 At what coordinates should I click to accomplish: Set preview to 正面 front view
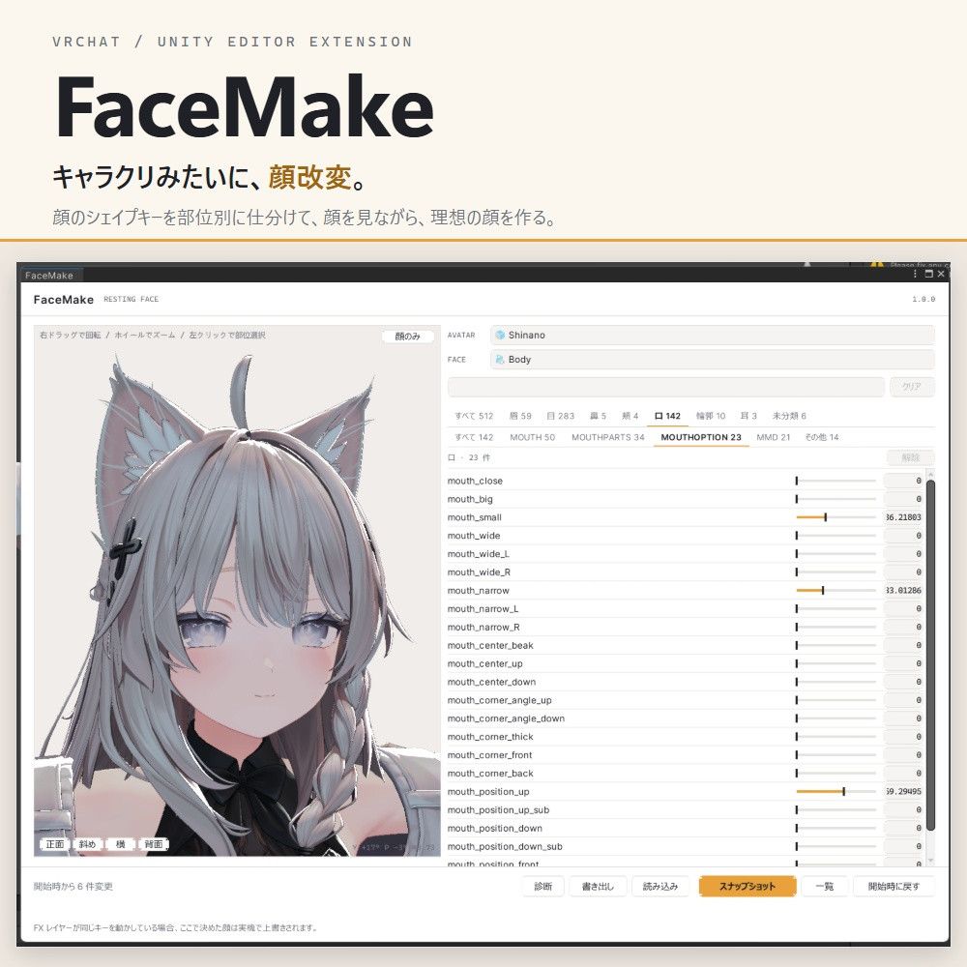55,844
